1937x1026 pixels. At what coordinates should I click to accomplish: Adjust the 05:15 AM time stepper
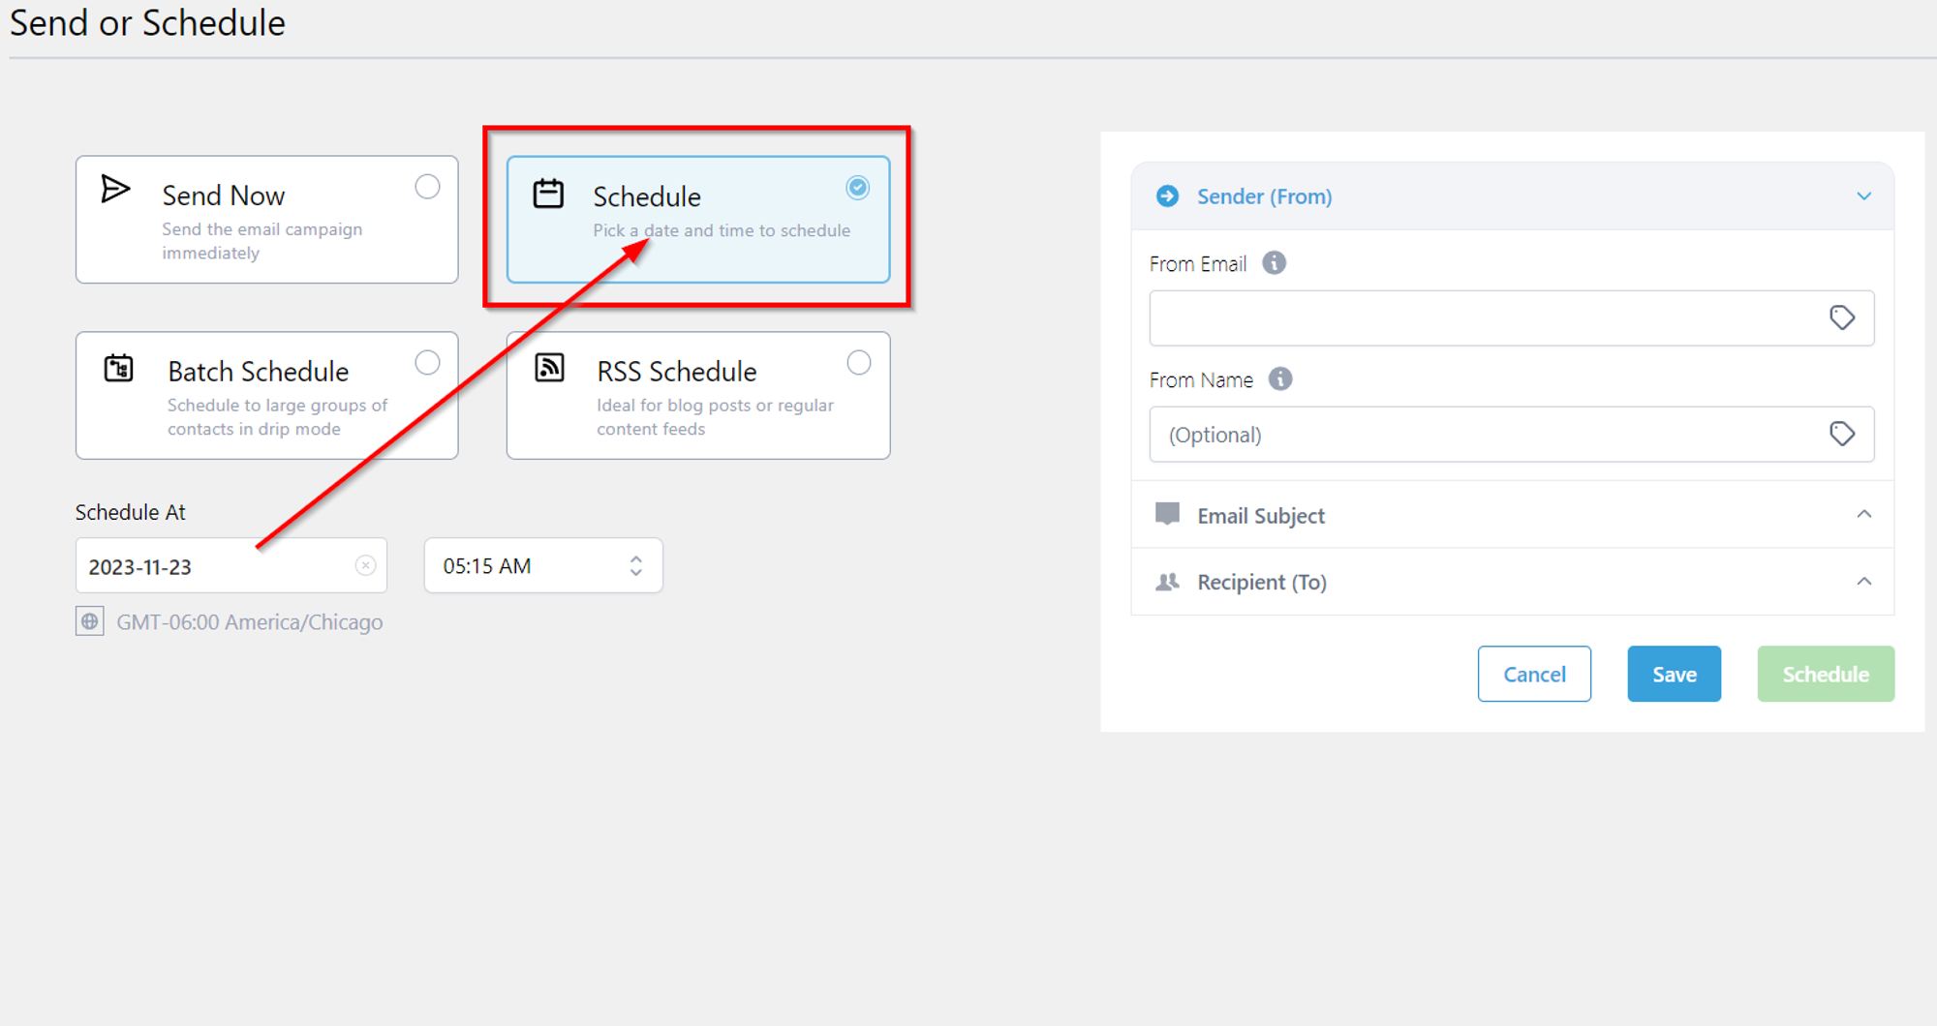click(x=636, y=565)
